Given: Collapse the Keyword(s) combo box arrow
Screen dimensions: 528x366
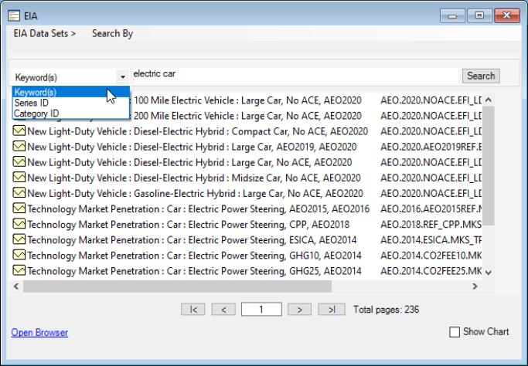Looking at the screenshot, I should click(122, 77).
